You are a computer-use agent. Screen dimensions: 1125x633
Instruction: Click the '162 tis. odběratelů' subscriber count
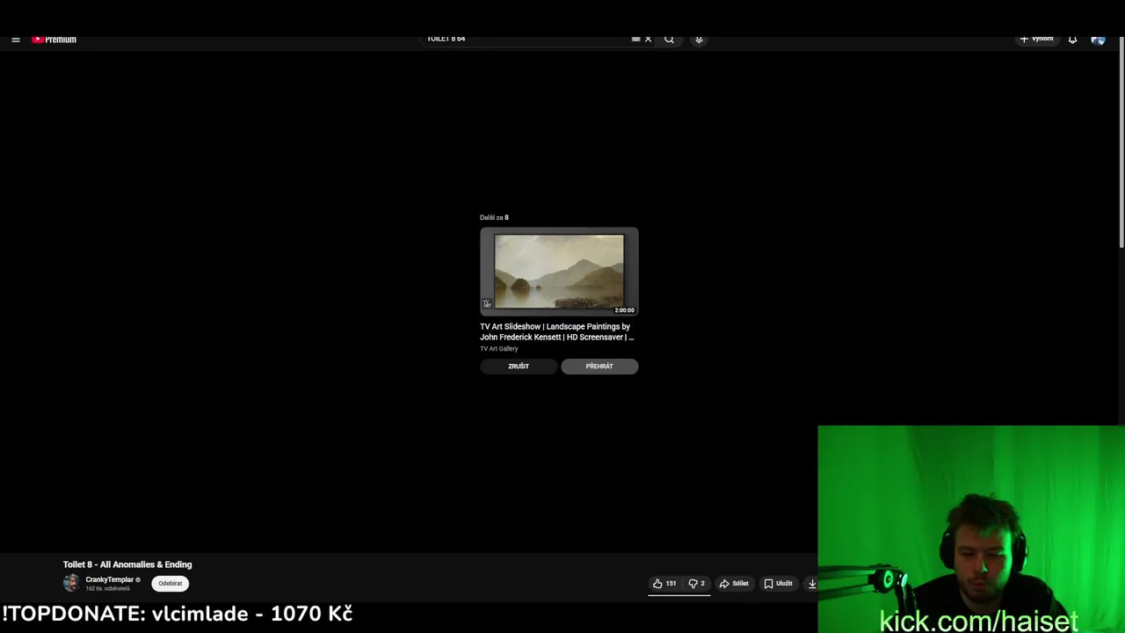coord(107,588)
